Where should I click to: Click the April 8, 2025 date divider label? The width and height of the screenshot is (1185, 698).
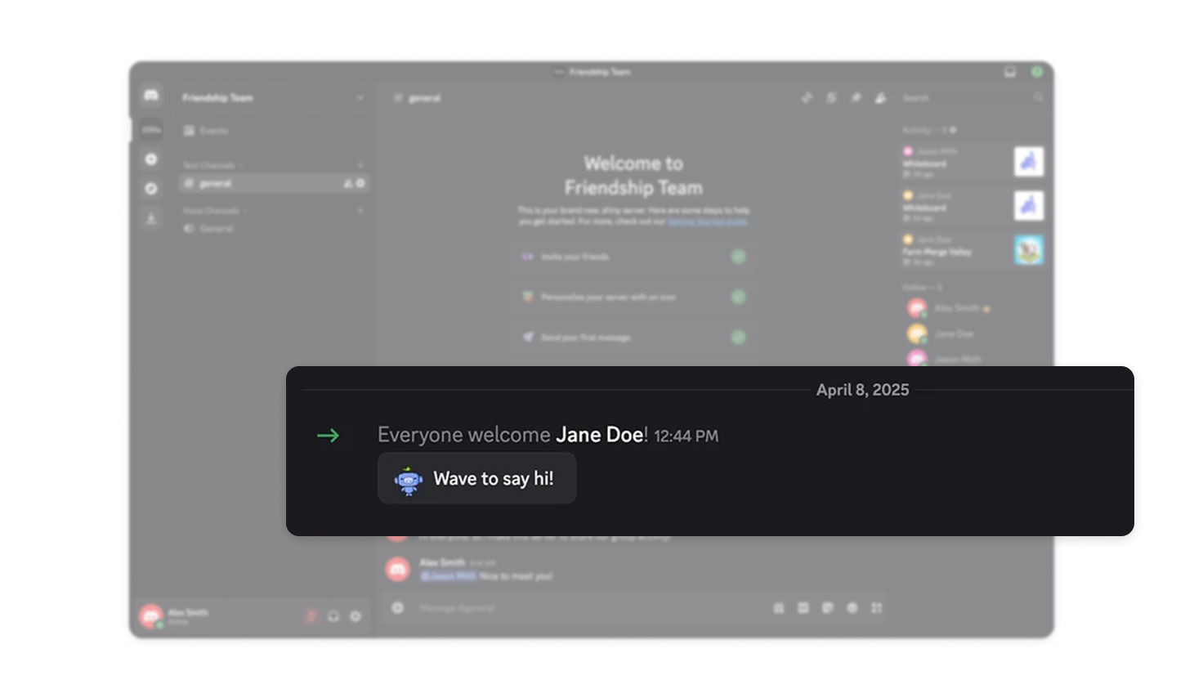point(862,390)
